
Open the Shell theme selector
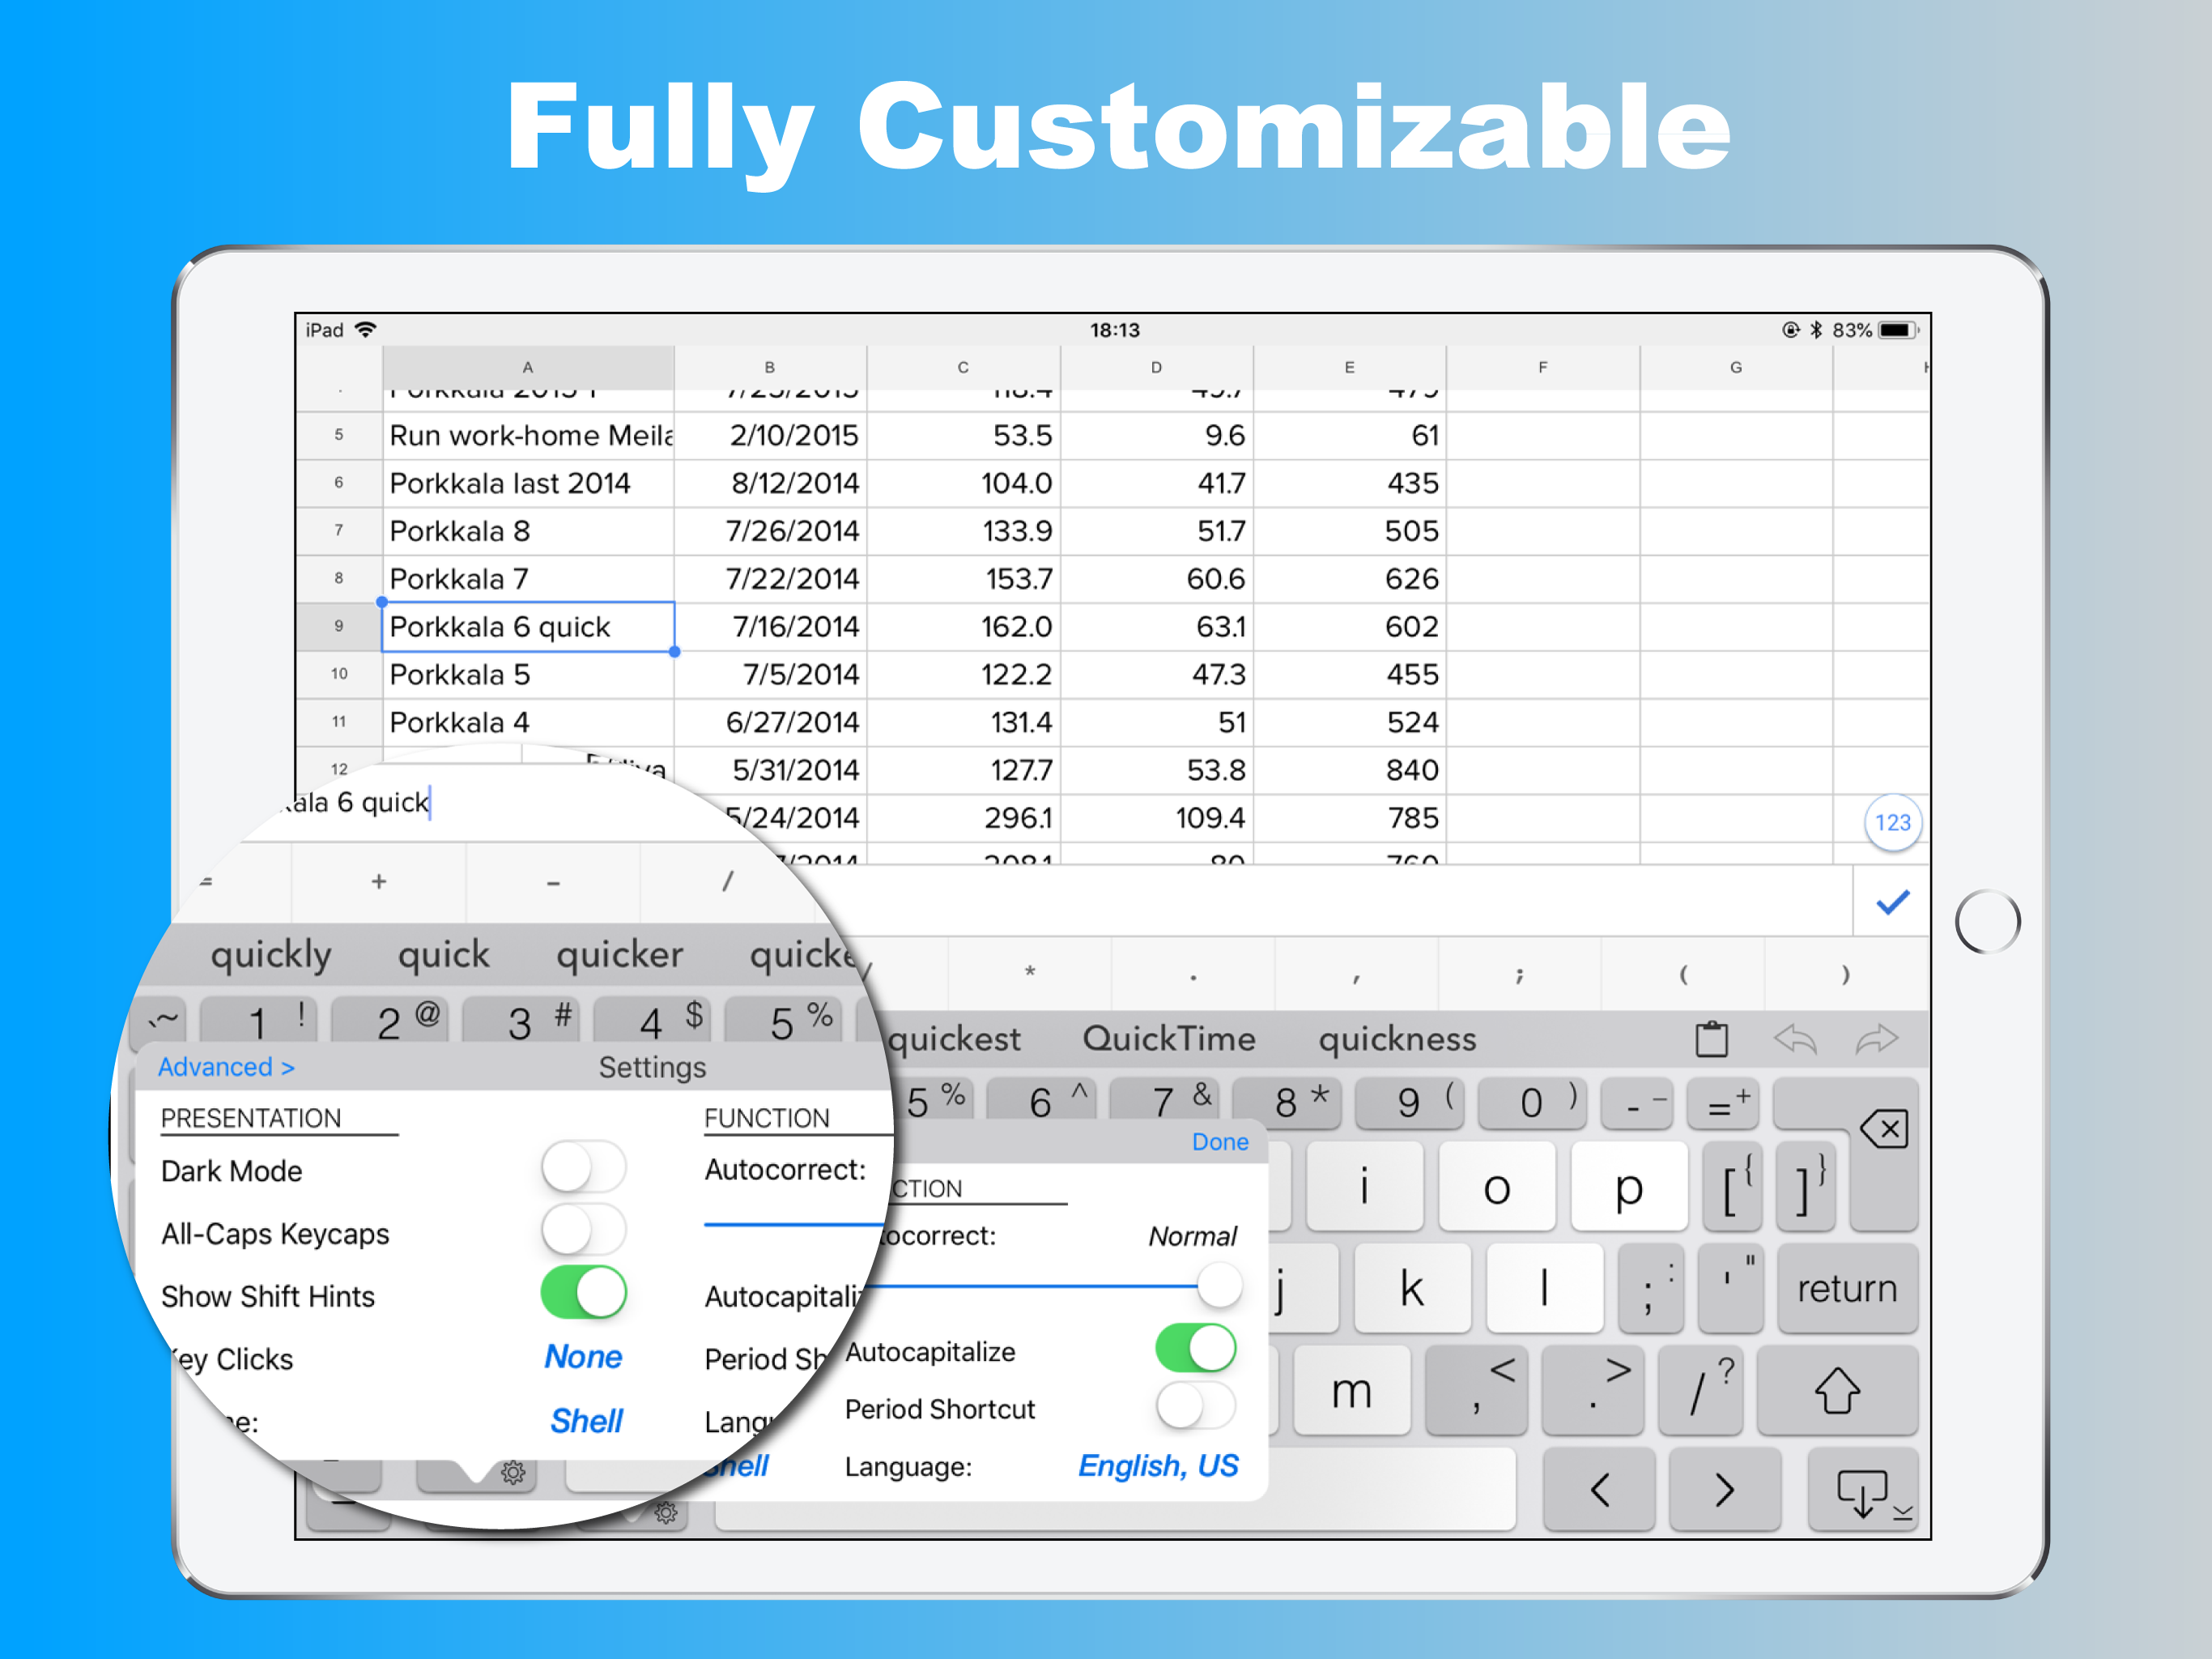click(586, 1421)
